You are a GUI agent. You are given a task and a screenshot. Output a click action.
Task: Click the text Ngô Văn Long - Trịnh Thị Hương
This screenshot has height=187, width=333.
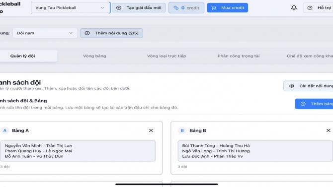[216, 151]
